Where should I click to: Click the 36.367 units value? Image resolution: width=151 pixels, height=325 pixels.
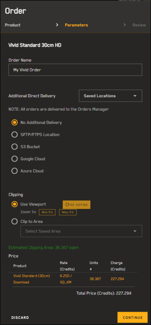click(x=95, y=279)
